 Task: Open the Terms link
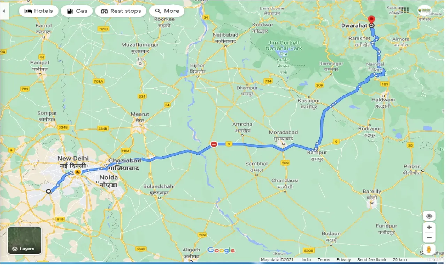[323, 260]
